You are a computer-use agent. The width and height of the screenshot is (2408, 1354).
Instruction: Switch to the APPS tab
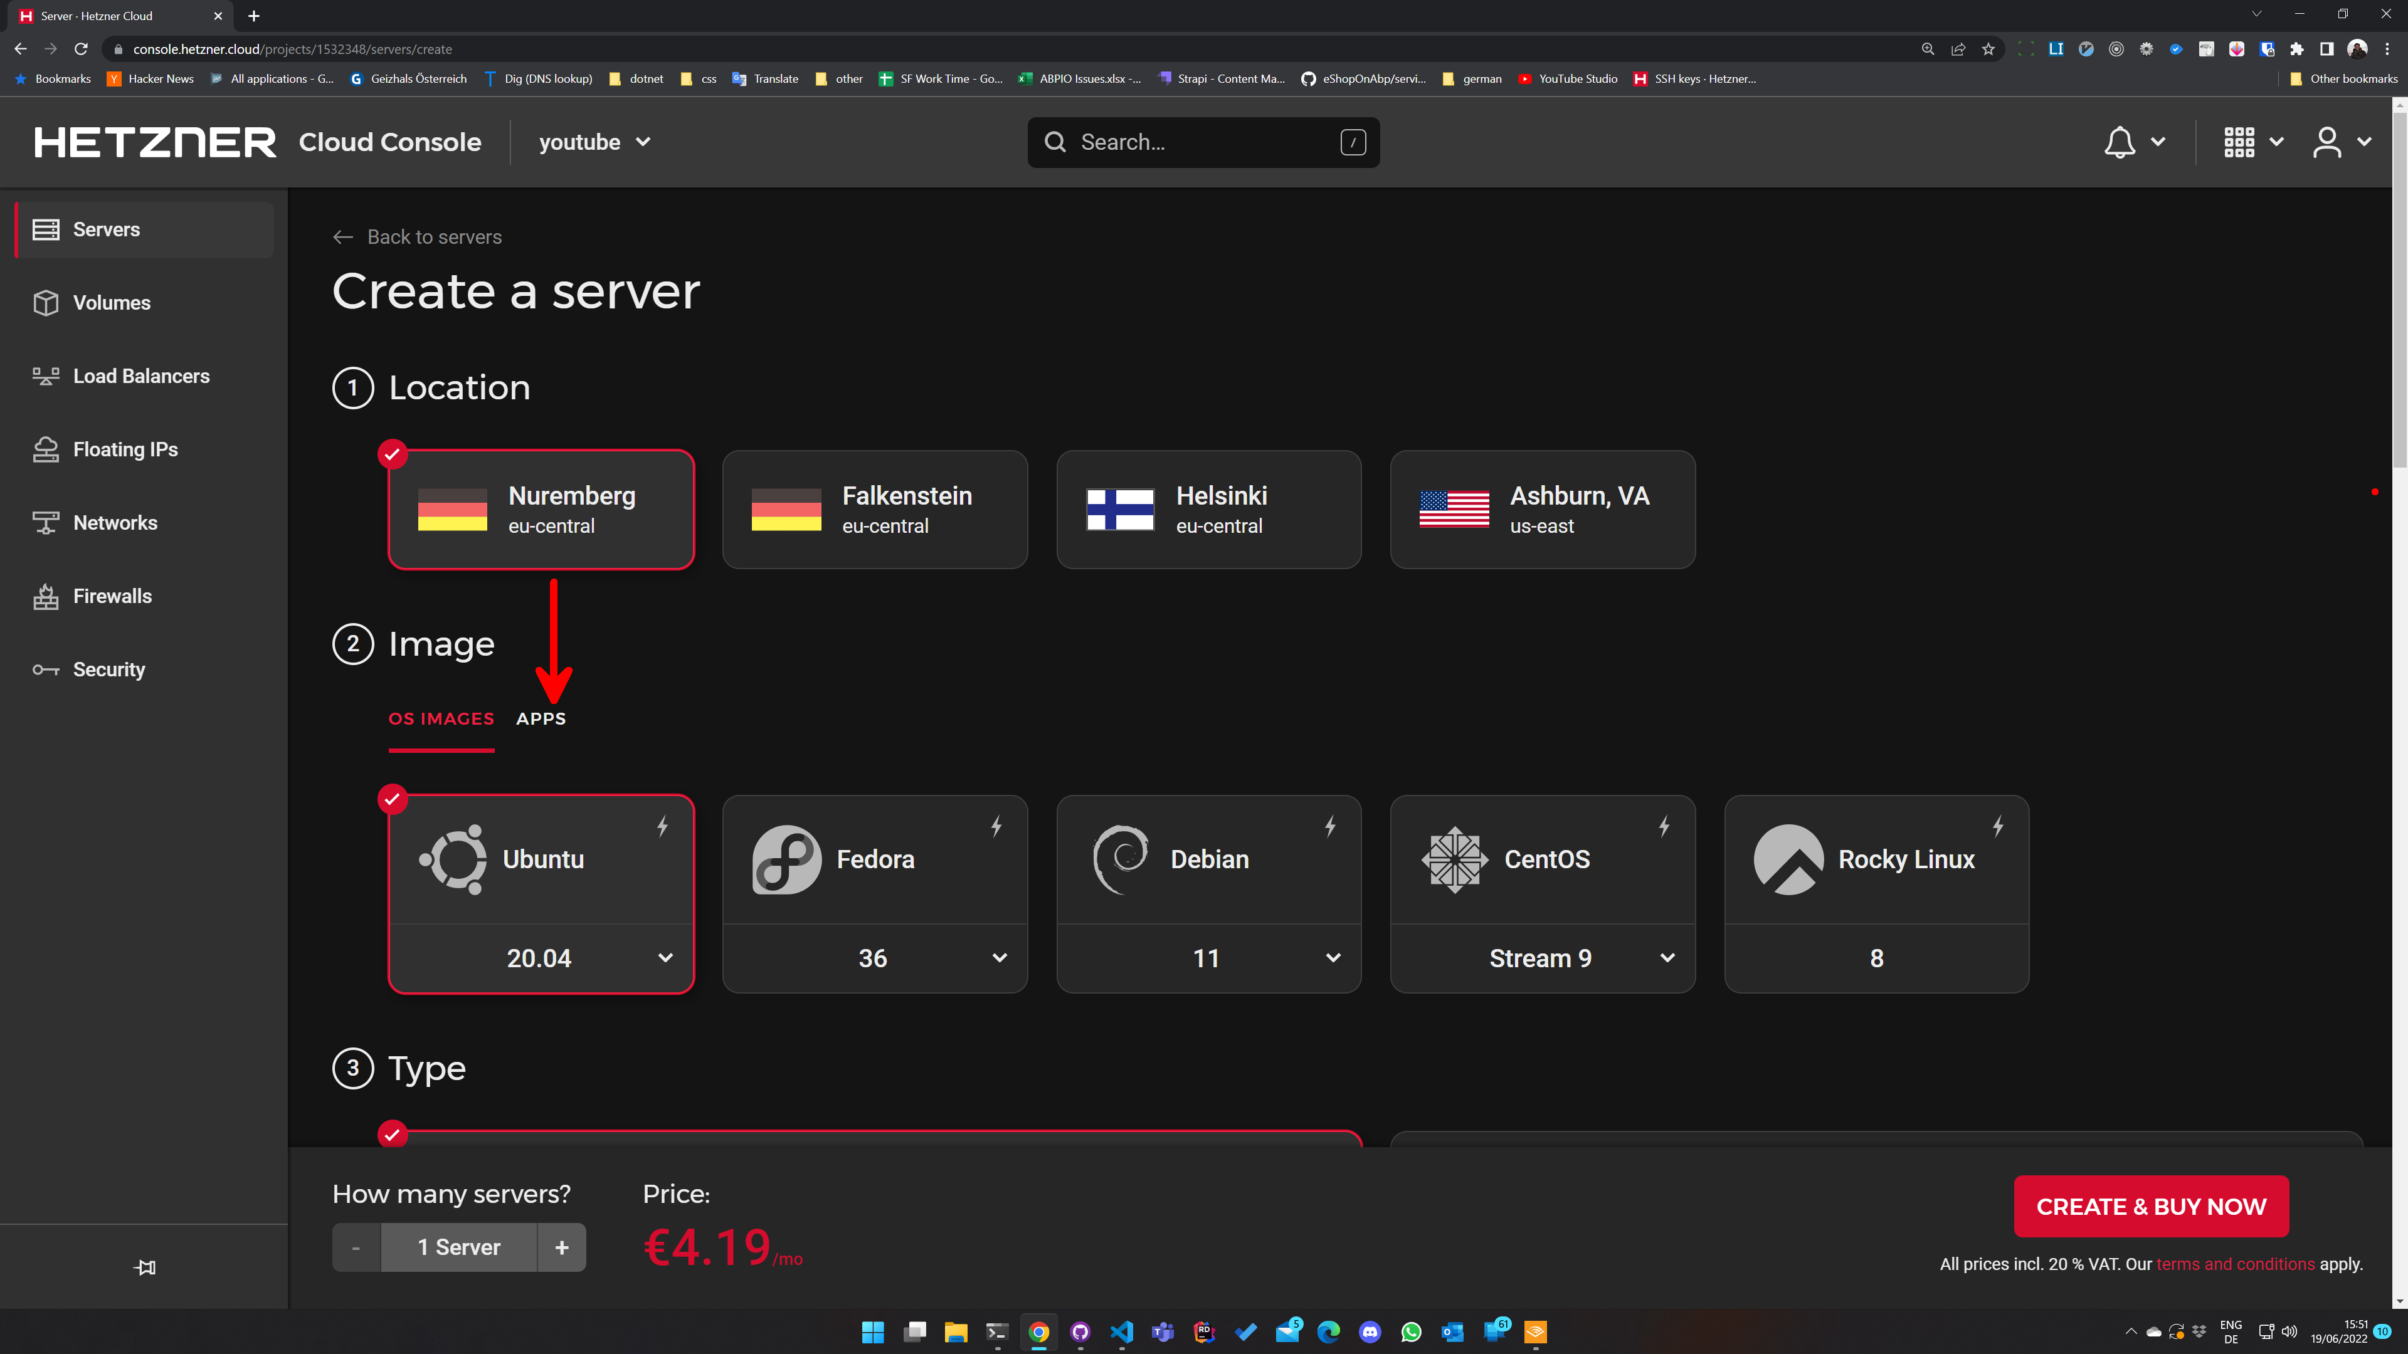click(x=541, y=718)
